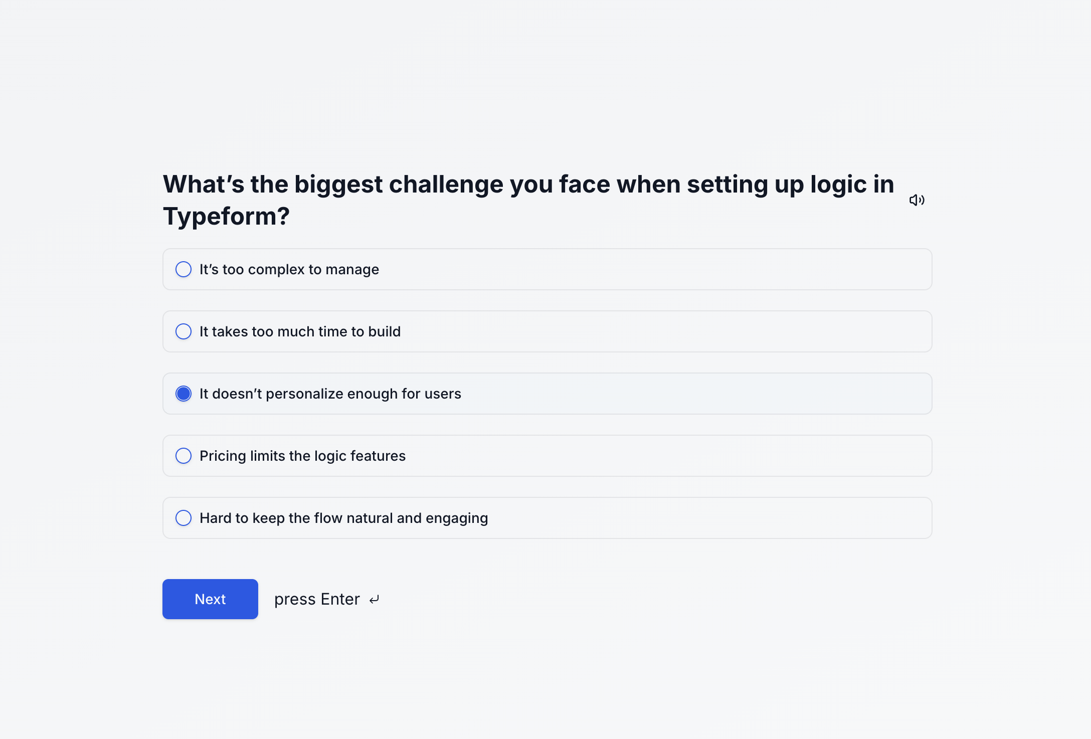
Task: Click the "Hard to keep the flow natural and engaging" text
Action: 343,518
